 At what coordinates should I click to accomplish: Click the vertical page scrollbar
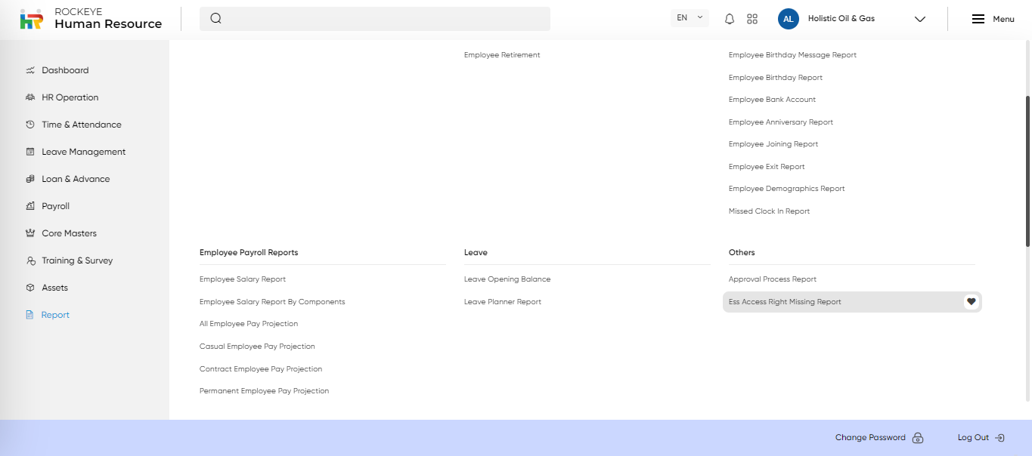(1028, 171)
